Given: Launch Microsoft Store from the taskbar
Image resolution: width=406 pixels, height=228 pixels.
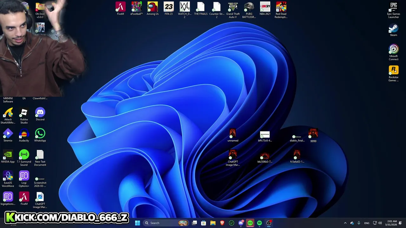Looking at the screenshot, I should [204, 223].
